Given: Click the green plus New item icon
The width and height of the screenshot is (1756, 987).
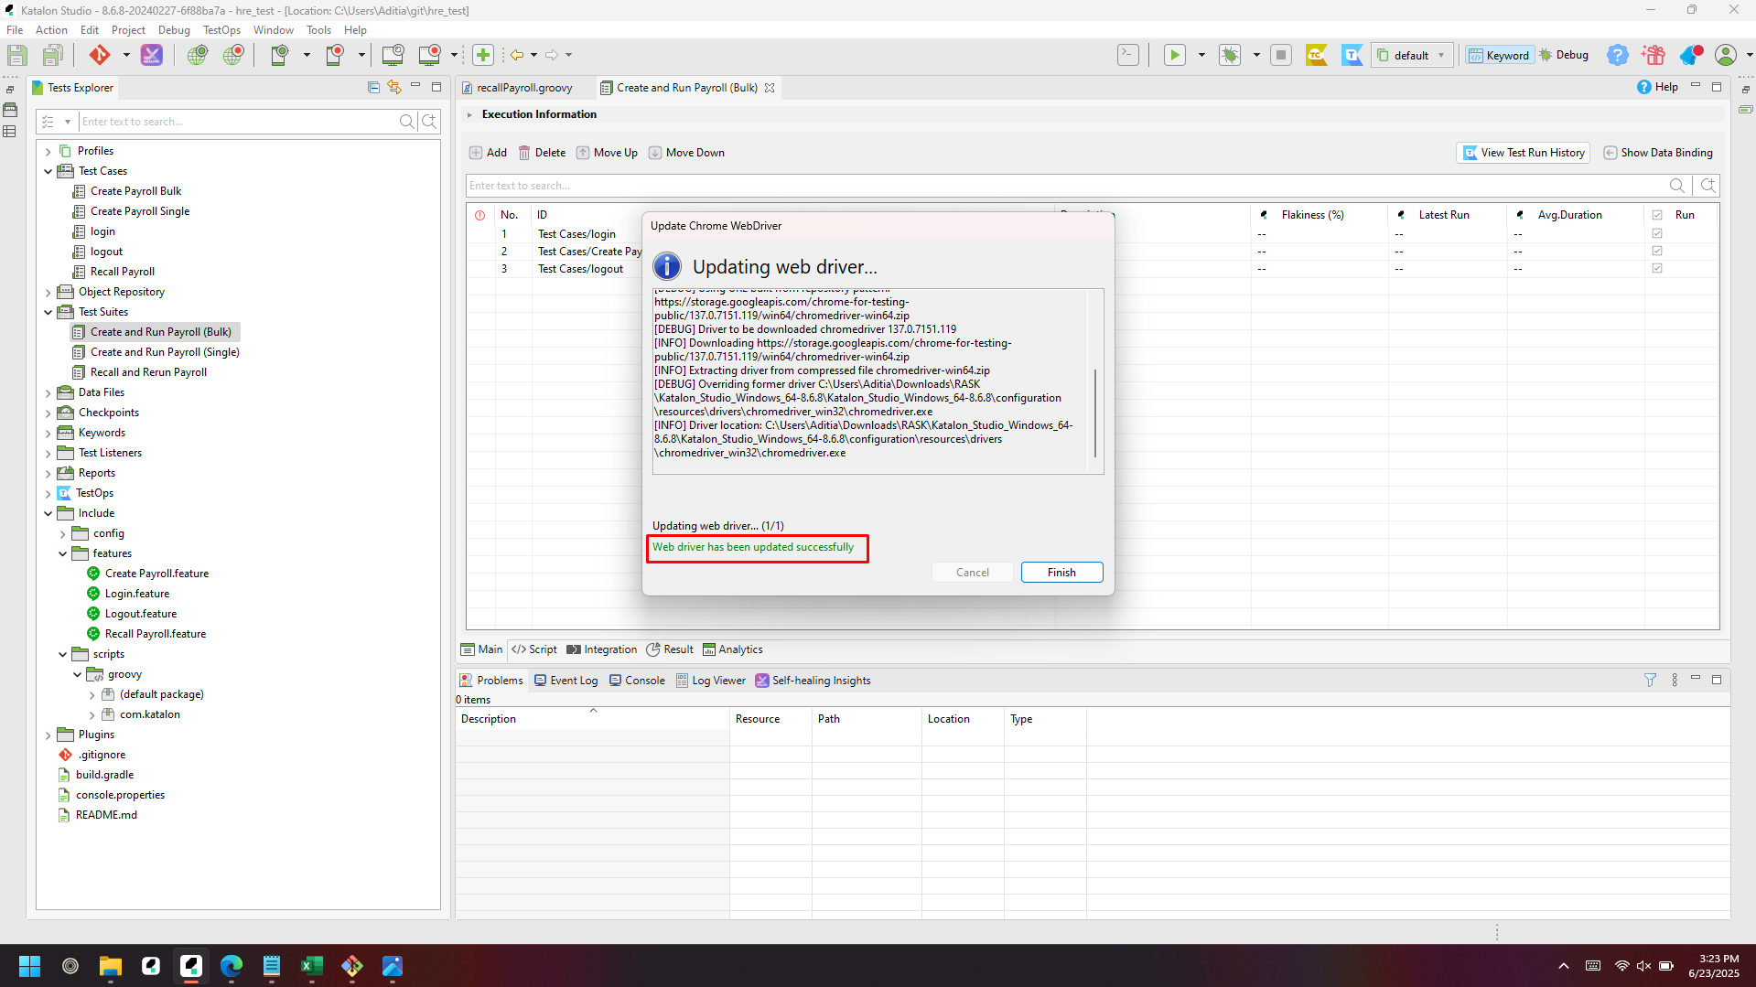Looking at the screenshot, I should pyautogui.click(x=483, y=55).
